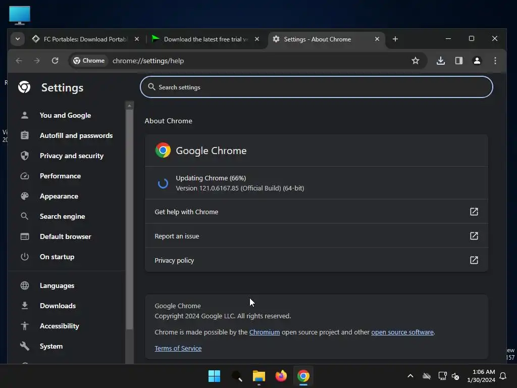Viewport: 517px width, 388px height.
Task: Click Version 121.0.6167.85 text
Action: click(x=240, y=188)
